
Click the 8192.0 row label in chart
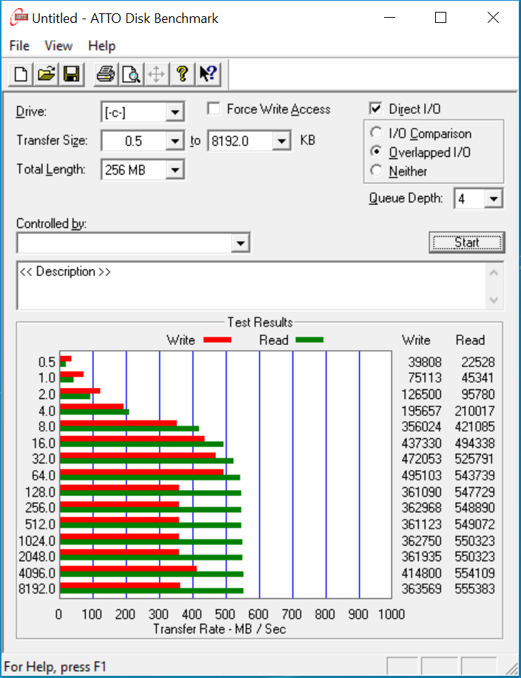[37, 588]
